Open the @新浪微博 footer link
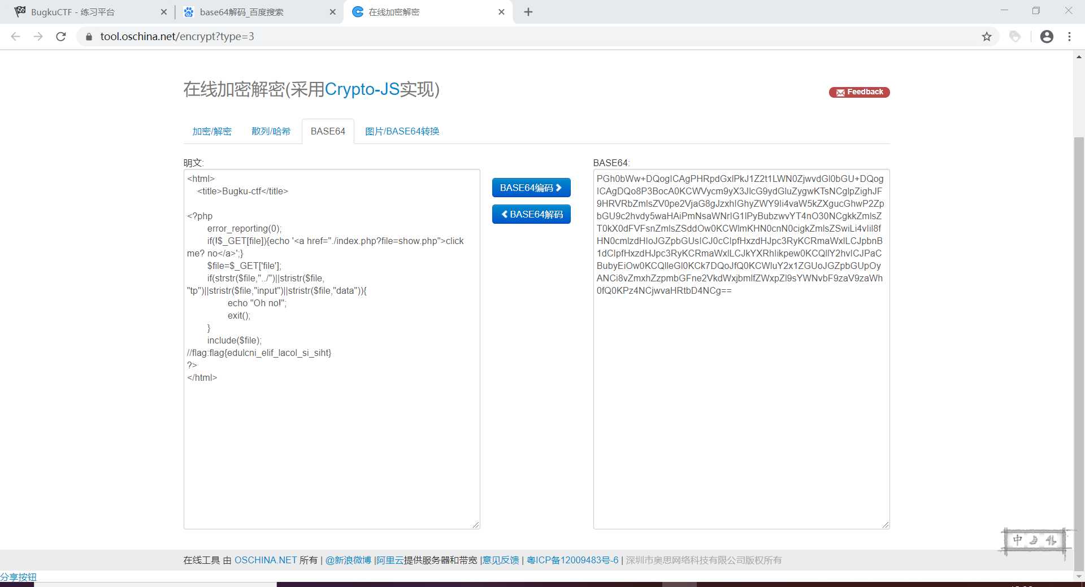Viewport: 1085px width, 587px height. pyautogui.click(x=348, y=560)
